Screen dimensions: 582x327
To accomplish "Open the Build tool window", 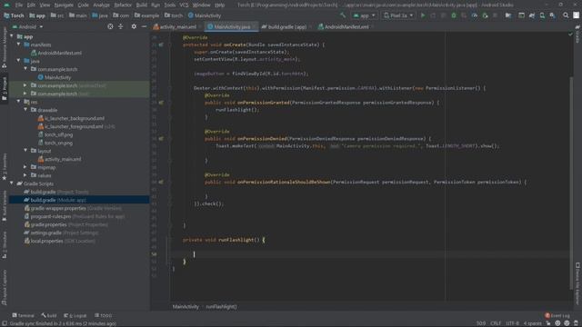I will (x=49, y=315).
